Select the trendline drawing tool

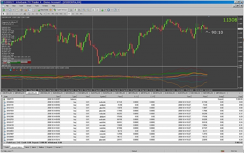pyautogui.click(x=21, y=14)
